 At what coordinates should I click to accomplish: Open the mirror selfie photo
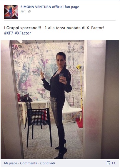(x=60, y=99)
